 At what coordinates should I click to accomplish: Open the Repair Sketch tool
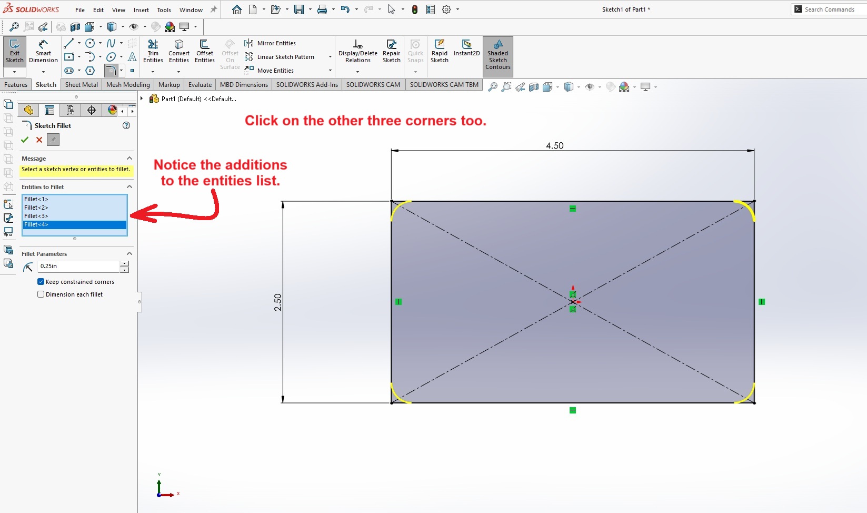pos(391,51)
